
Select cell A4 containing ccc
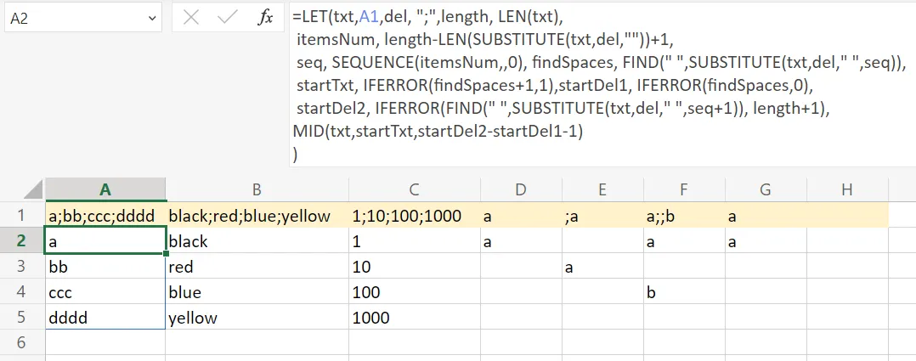[x=105, y=292]
